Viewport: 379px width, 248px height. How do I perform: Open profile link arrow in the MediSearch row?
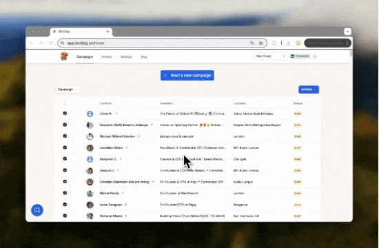[x=123, y=193]
